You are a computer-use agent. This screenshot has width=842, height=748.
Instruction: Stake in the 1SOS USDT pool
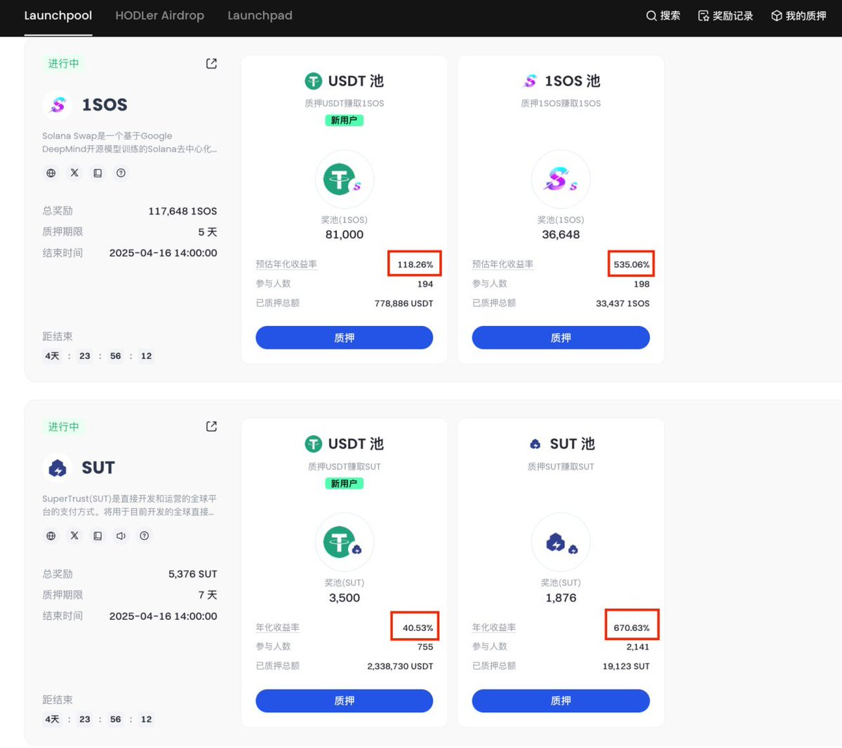pyautogui.click(x=344, y=338)
